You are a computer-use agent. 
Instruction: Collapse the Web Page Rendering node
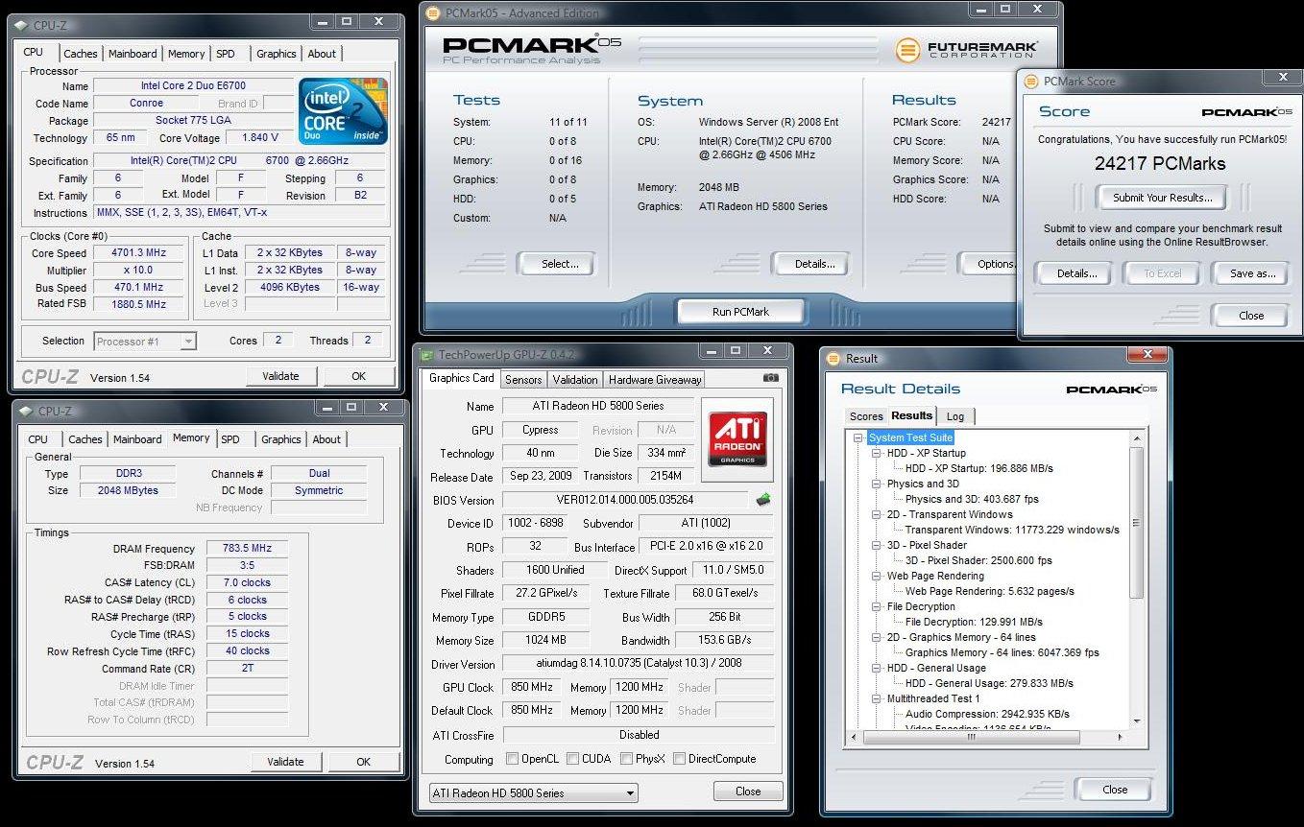[877, 576]
